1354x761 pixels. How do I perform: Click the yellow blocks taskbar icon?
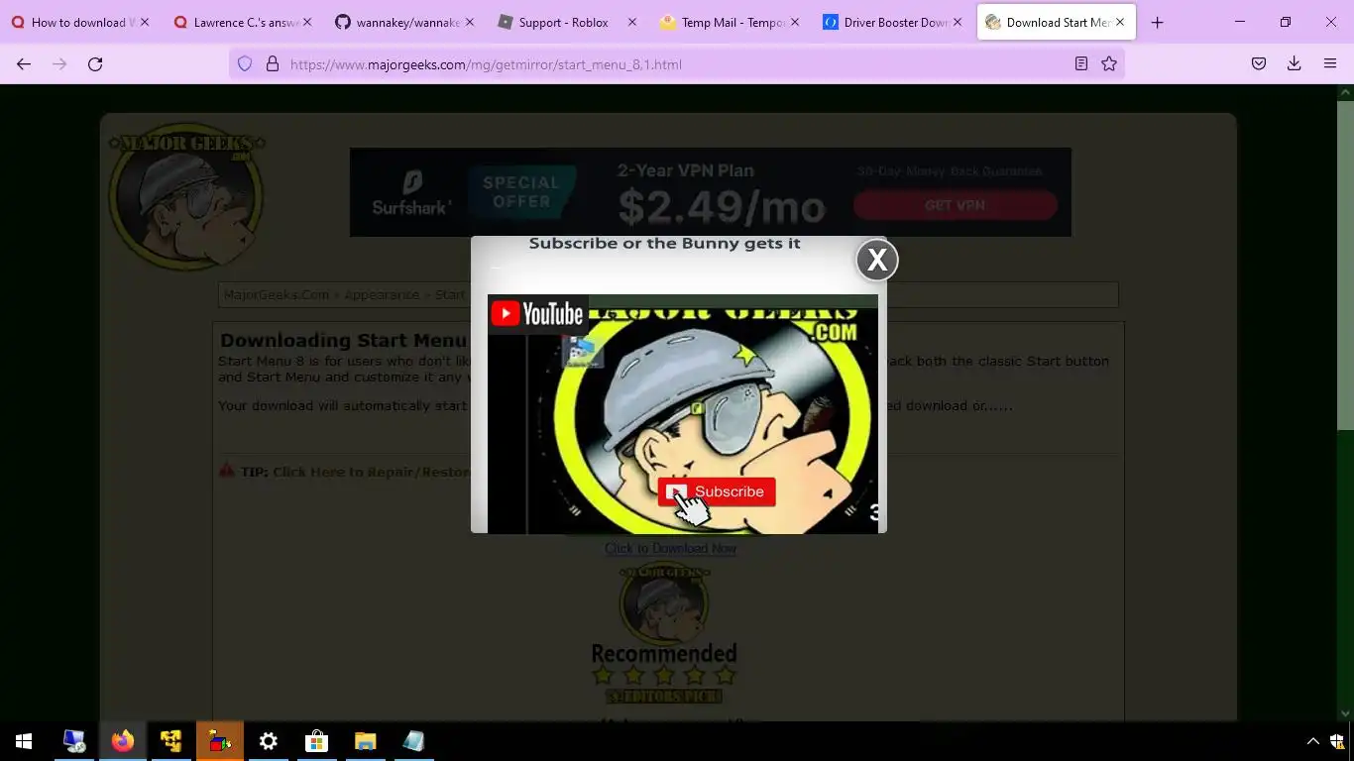coord(171,741)
